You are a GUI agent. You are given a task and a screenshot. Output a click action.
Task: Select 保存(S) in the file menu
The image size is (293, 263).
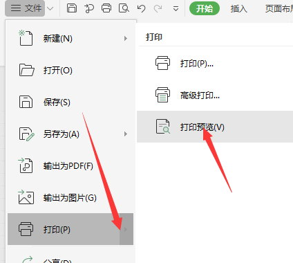click(x=70, y=102)
